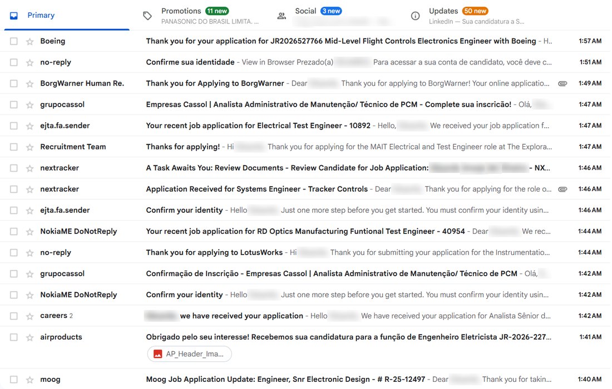Image resolution: width=612 pixels, height=389 pixels.
Task: Open 'Thanks for applying!' Recruitment Team email
Action: (182, 147)
